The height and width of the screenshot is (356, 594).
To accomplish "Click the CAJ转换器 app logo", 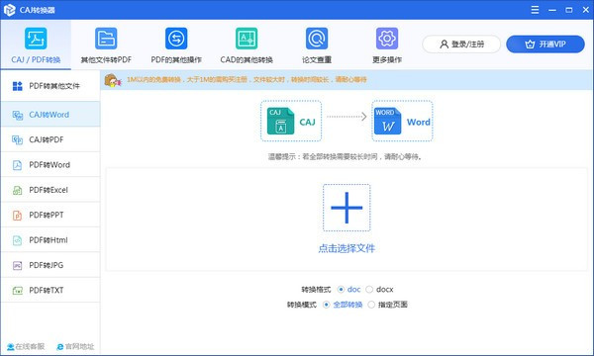I will (x=9, y=10).
